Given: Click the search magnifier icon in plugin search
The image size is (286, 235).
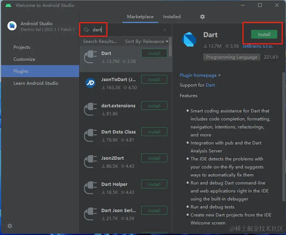Looking at the screenshot, I should (86, 30).
